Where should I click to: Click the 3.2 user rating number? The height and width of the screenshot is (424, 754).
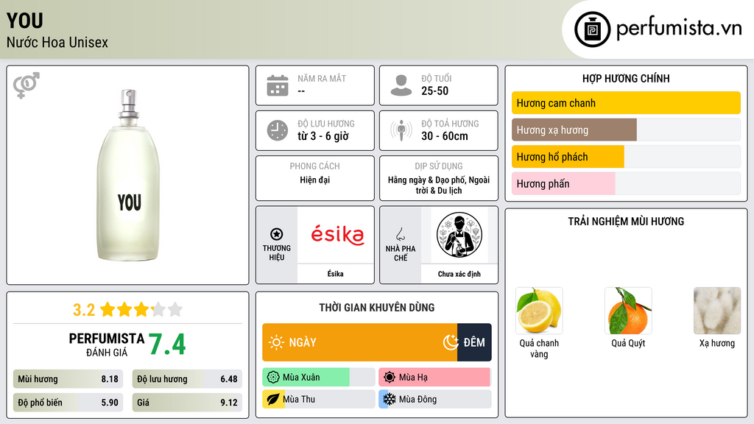pyautogui.click(x=84, y=310)
